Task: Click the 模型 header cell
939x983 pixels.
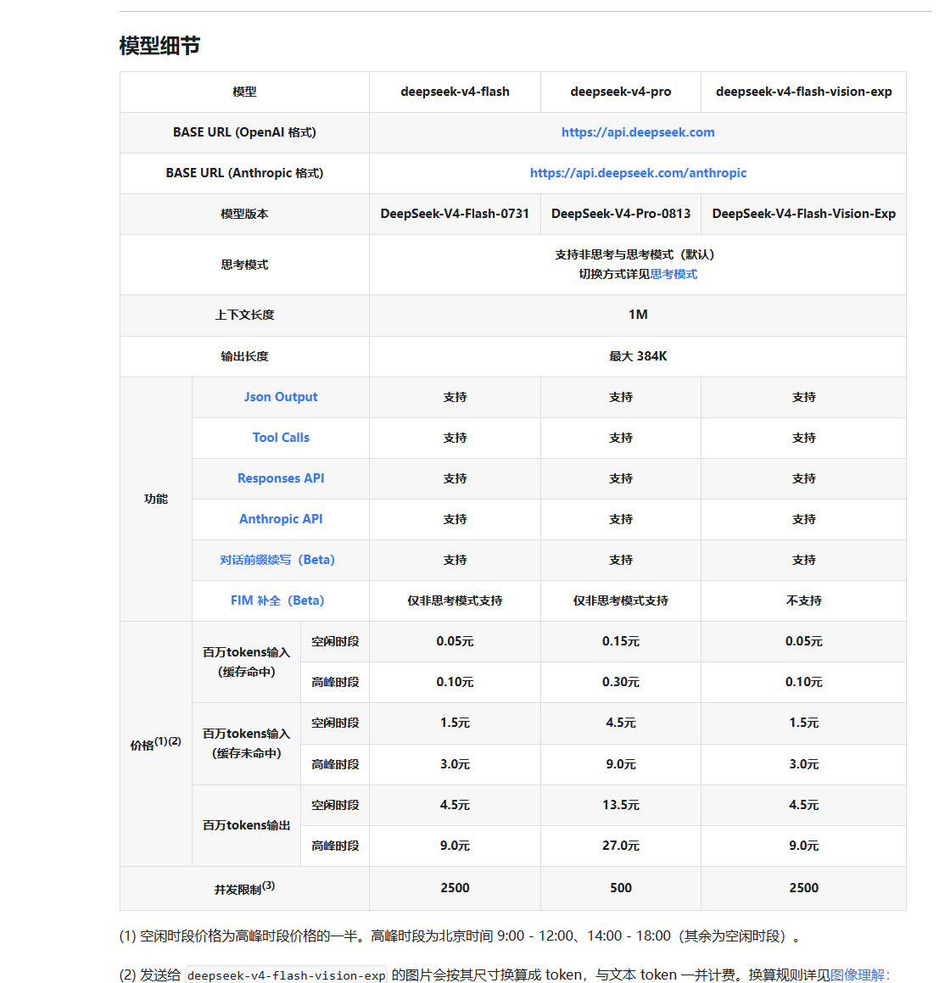Action: coord(244,92)
